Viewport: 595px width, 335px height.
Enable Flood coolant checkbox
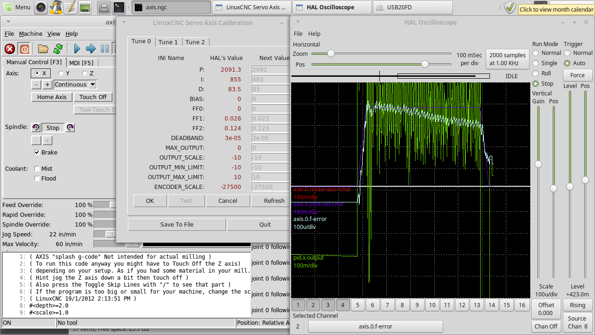pos(37,178)
